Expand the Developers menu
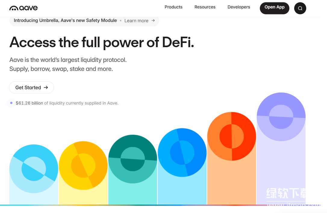This screenshot has height=213, width=327. [239, 7]
